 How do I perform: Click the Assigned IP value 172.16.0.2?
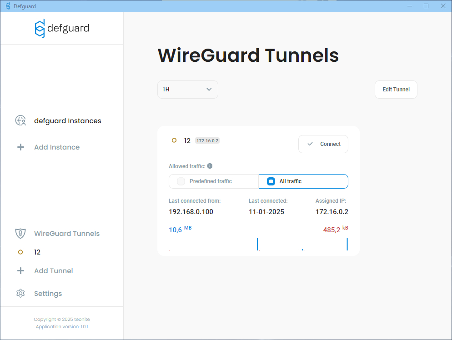click(x=332, y=212)
